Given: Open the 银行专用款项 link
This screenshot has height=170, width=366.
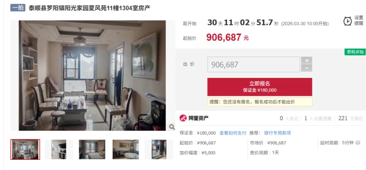Looking at the screenshot, I should coord(278,133).
